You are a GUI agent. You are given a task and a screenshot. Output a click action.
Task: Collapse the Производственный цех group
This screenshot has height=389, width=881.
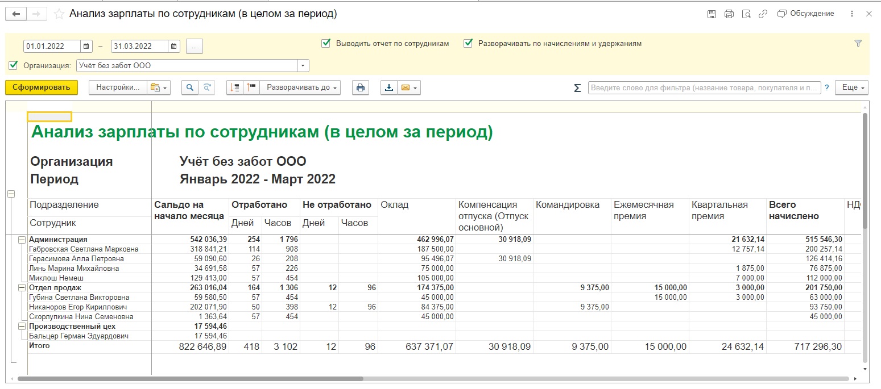point(22,327)
